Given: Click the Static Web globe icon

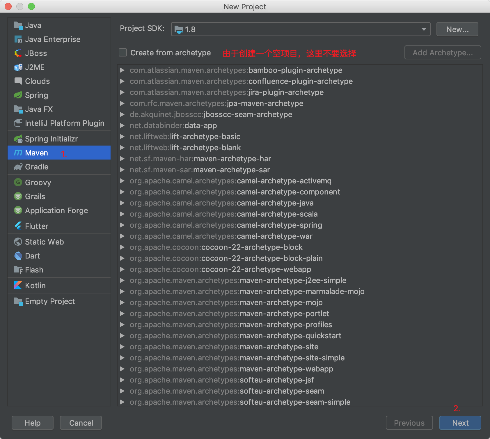Looking at the screenshot, I should [x=18, y=242].
